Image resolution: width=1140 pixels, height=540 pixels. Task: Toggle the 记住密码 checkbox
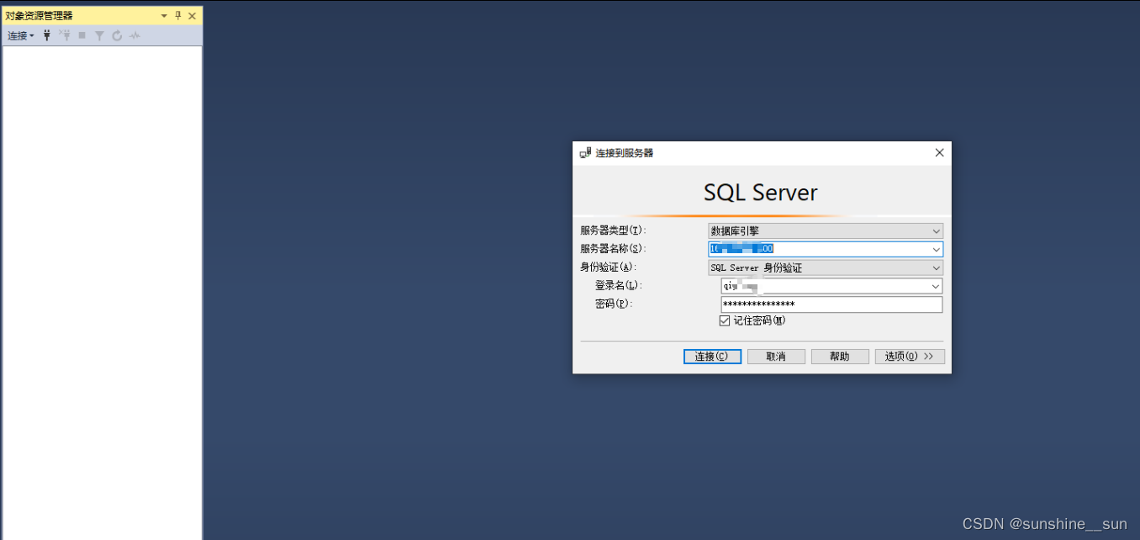click(725, 320)
